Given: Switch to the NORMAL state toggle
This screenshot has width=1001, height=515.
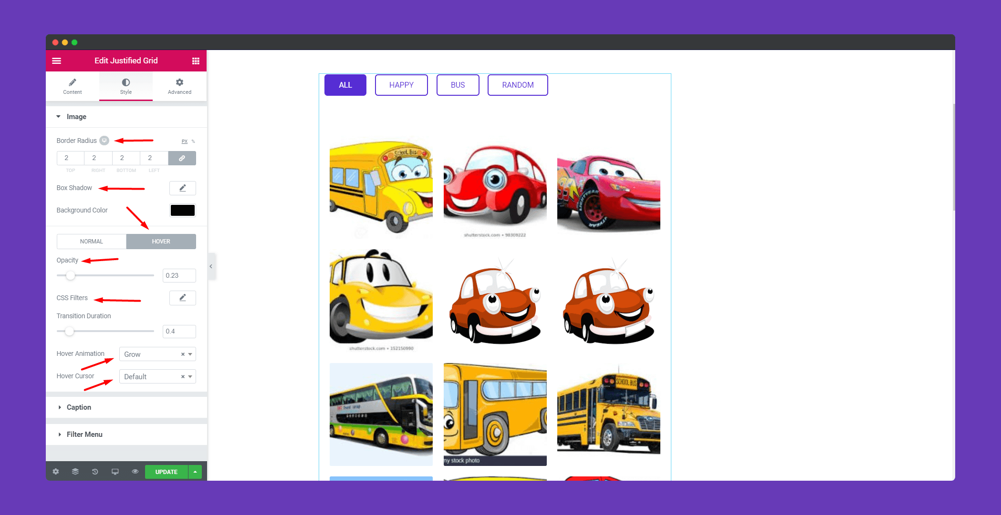Looking at the screenshot, I should point(92,242).
